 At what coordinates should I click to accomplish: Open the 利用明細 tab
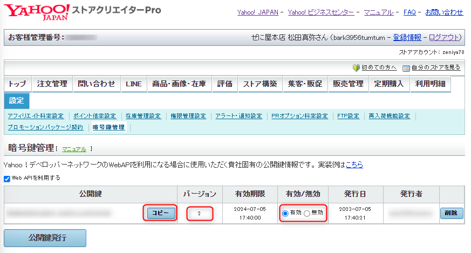[x=430, y=84]
